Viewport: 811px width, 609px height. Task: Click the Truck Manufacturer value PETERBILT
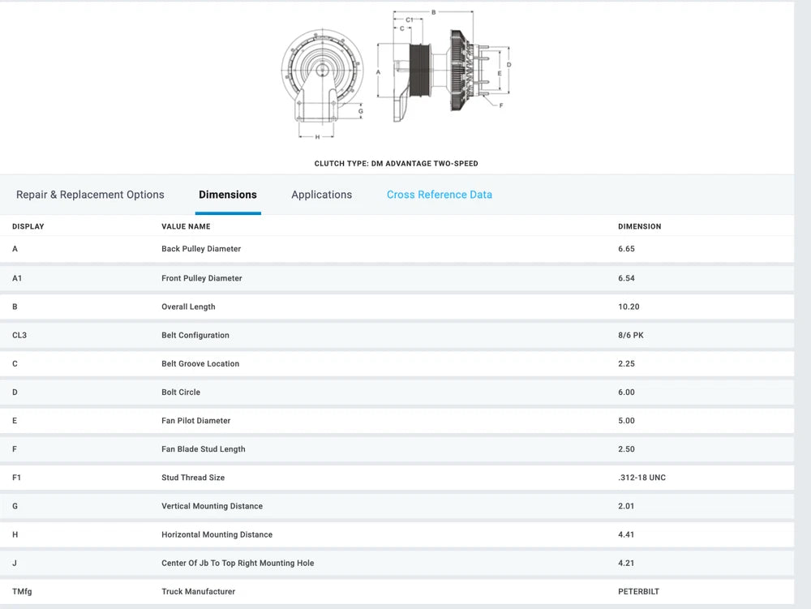pyautogui.click(x=640, y=591)
